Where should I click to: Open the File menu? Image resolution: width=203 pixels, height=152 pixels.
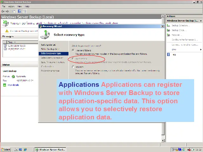pos(3,6)
